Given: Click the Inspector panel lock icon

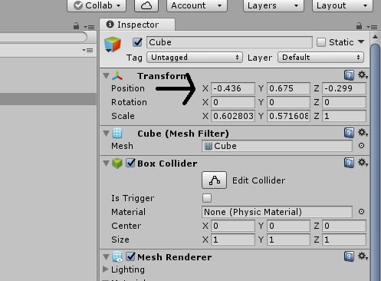Looking at the screenshot, I should [359, 26].
